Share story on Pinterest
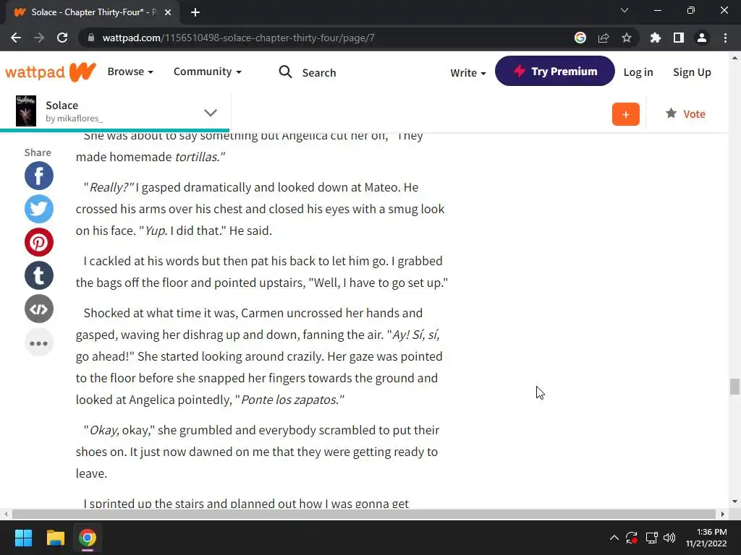The width and height of the screenshot is (741, 555). pos(39,242)
